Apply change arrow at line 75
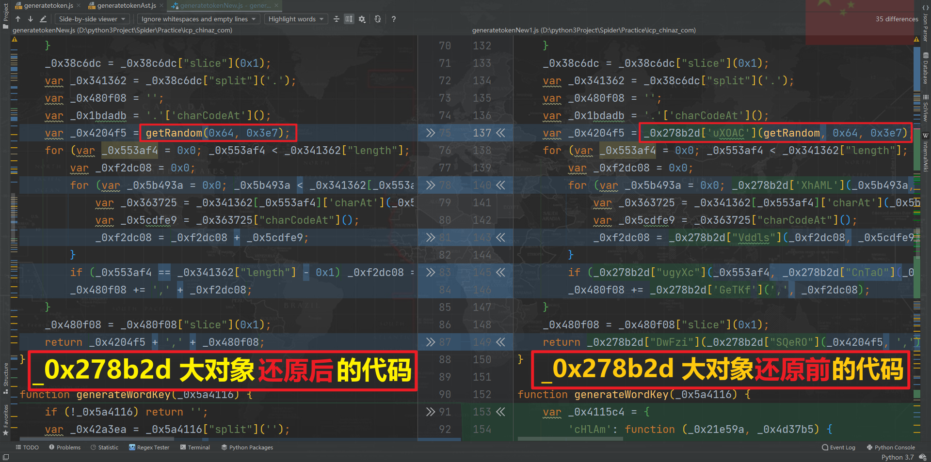931x462 pixels. (x=431, y=133)
